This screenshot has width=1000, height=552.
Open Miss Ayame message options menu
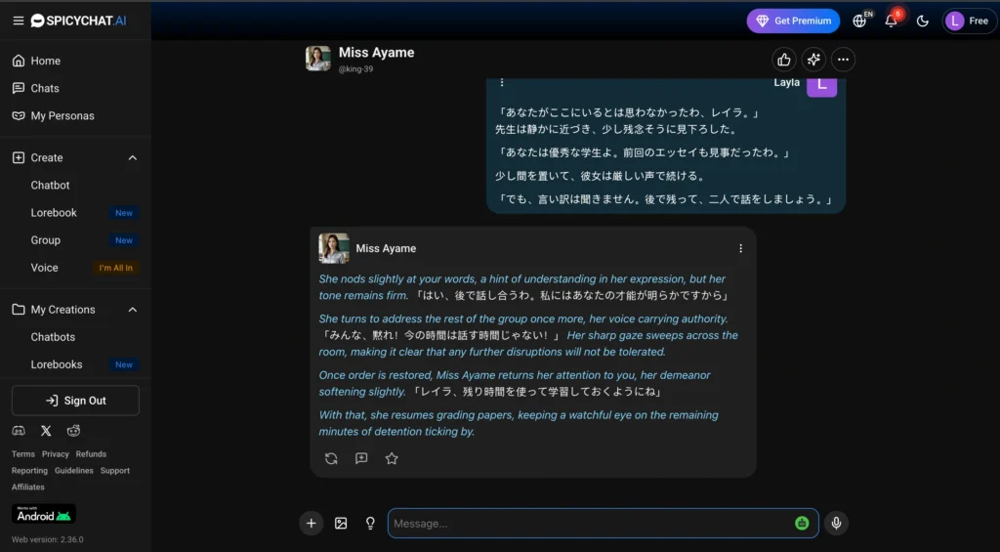[740, 248]
